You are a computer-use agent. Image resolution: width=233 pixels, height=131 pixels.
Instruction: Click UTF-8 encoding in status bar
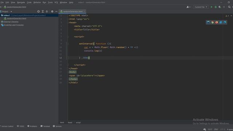222,130
